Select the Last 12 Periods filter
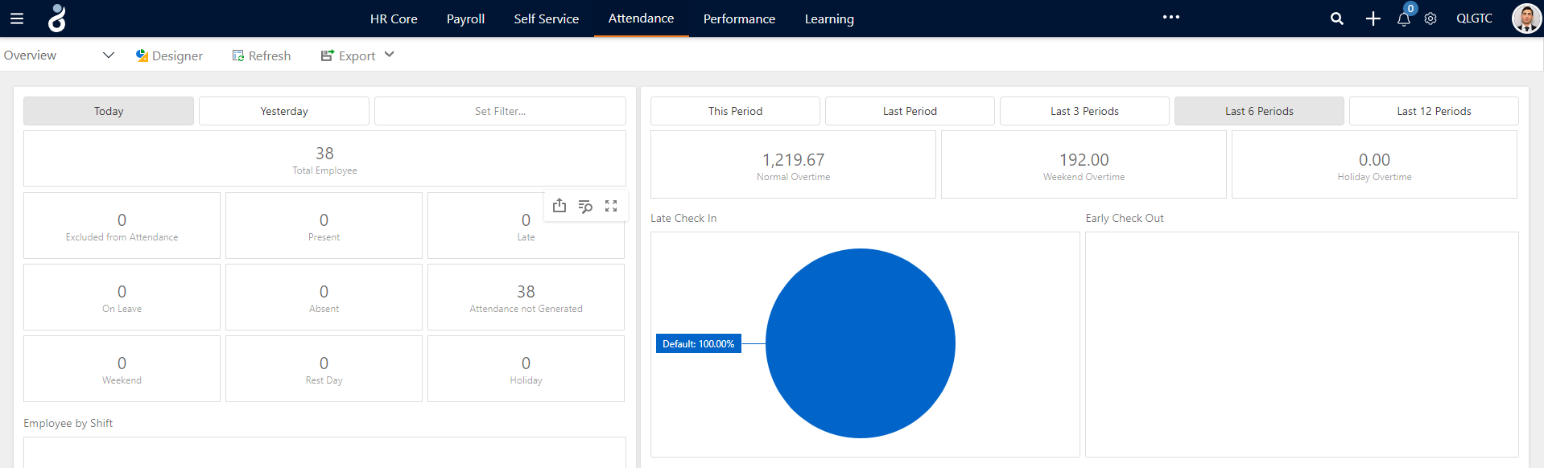This screenshot has height=468, width=1544. 1434,111
